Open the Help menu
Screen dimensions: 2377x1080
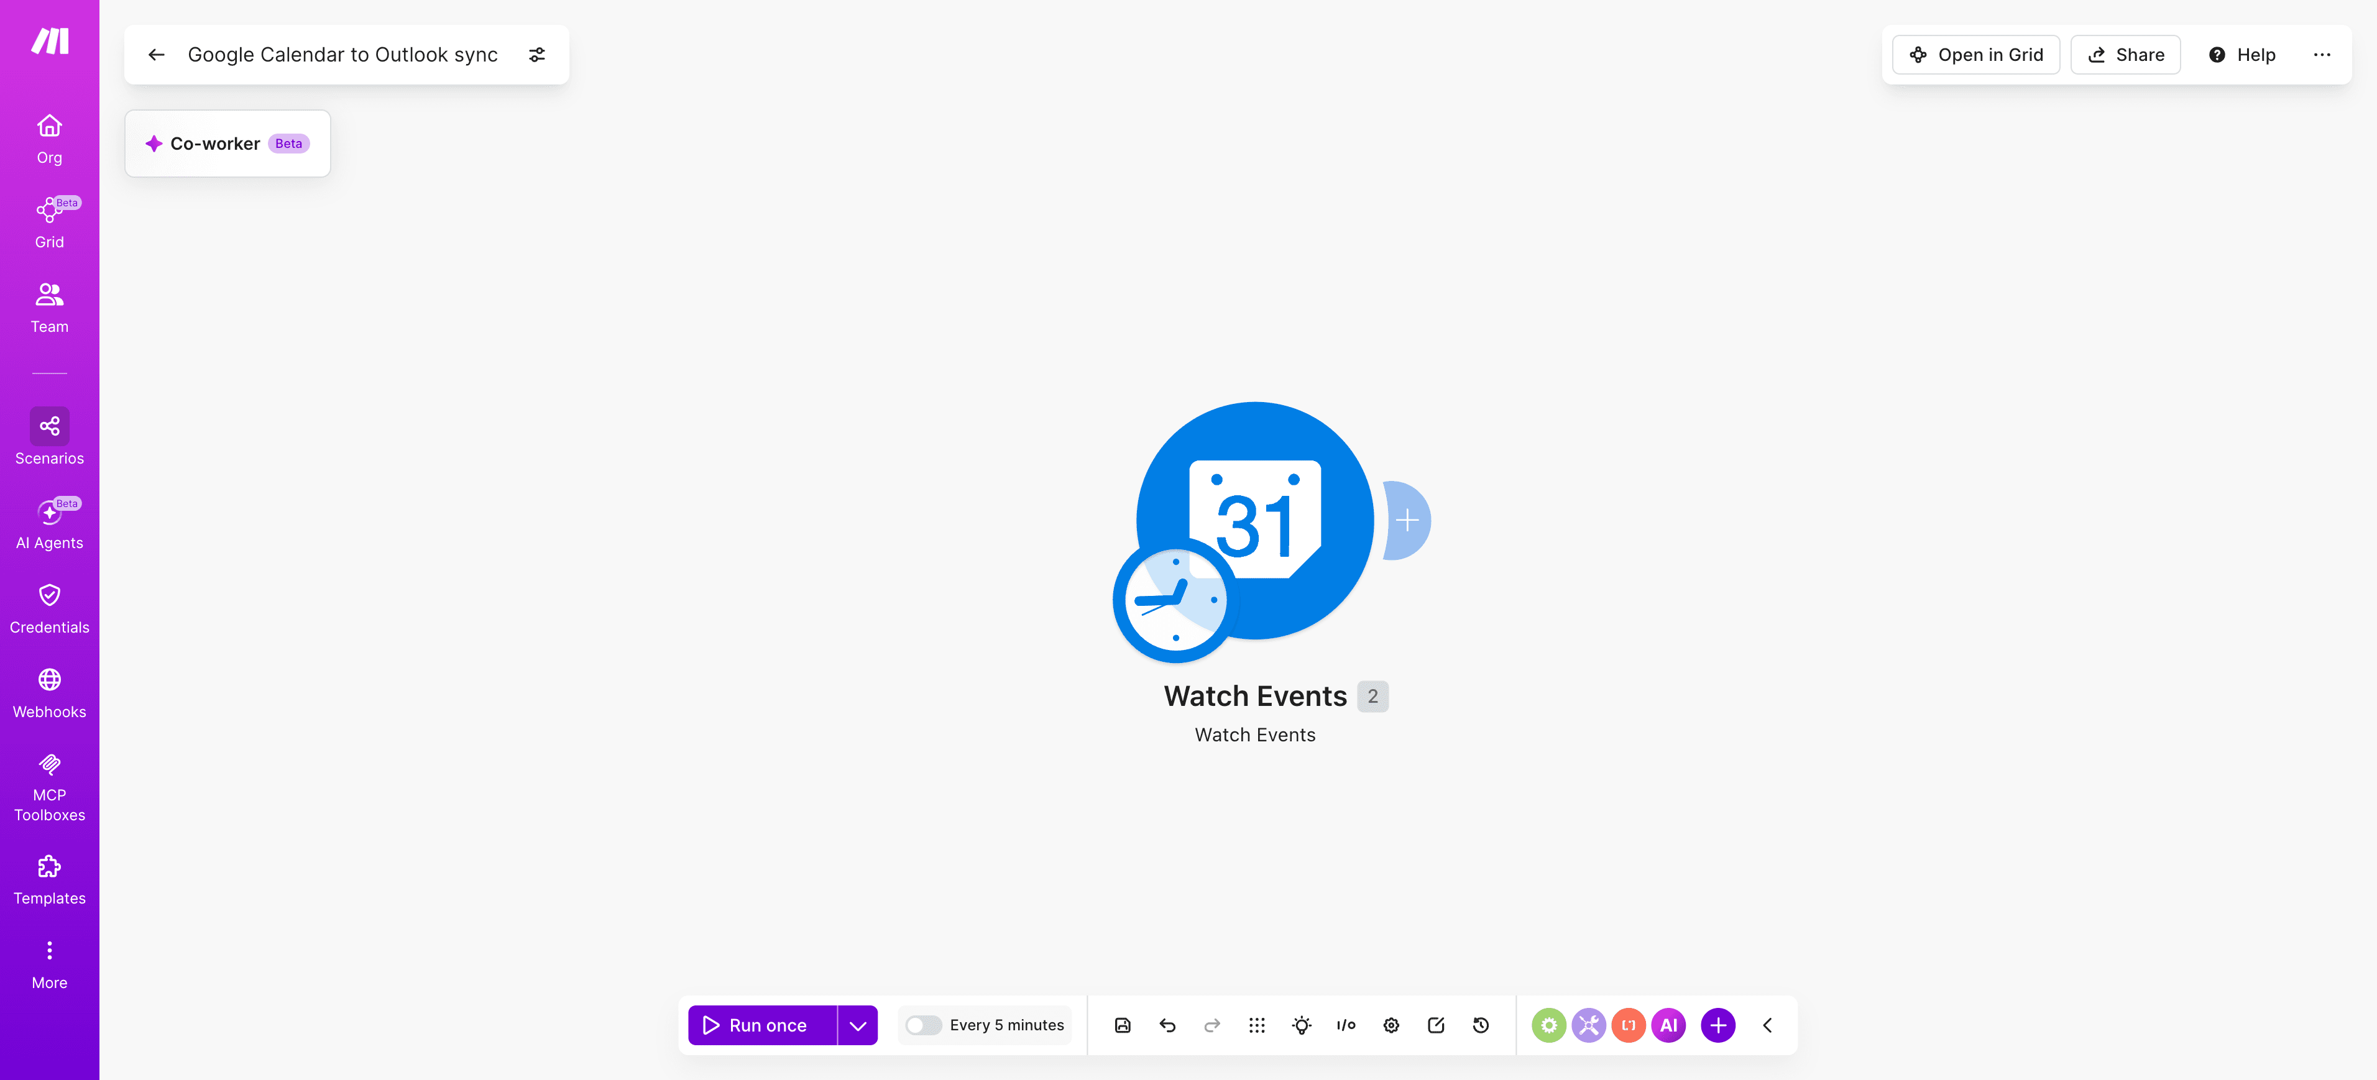pyautogui.click(x=2241, y=55)
